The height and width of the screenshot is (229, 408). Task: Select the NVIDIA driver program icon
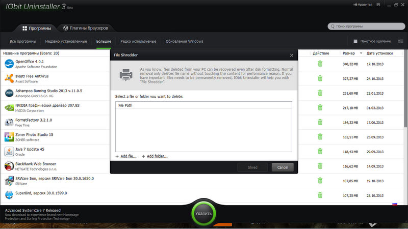9,107
